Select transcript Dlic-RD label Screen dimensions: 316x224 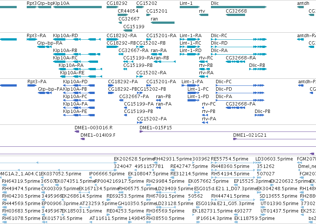(219, 43)
